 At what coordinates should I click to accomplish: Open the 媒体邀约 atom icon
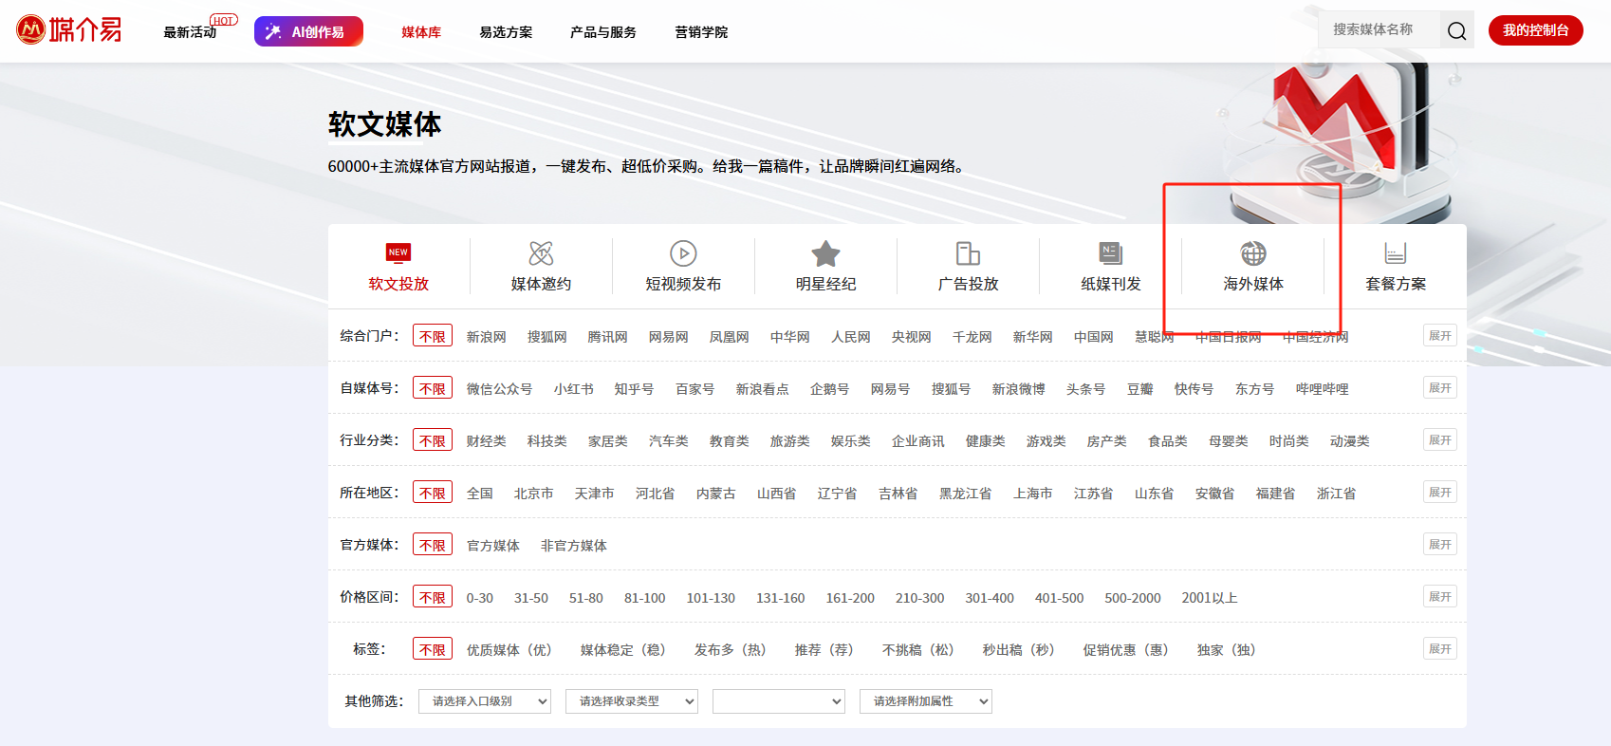541,253
